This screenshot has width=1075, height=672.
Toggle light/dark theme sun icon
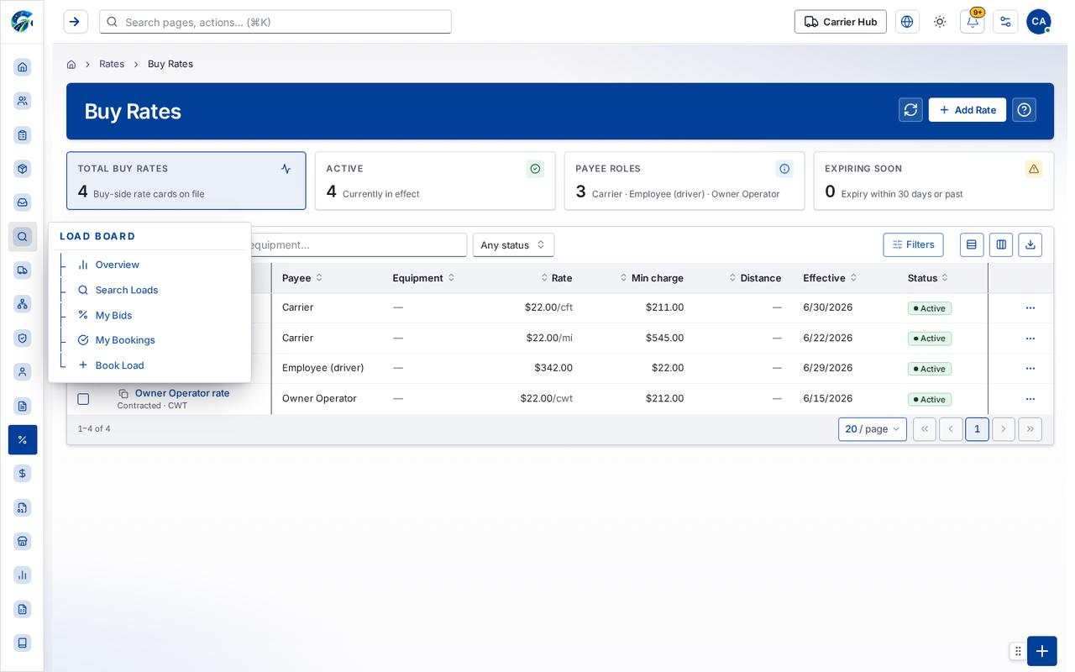coord(940,22)
